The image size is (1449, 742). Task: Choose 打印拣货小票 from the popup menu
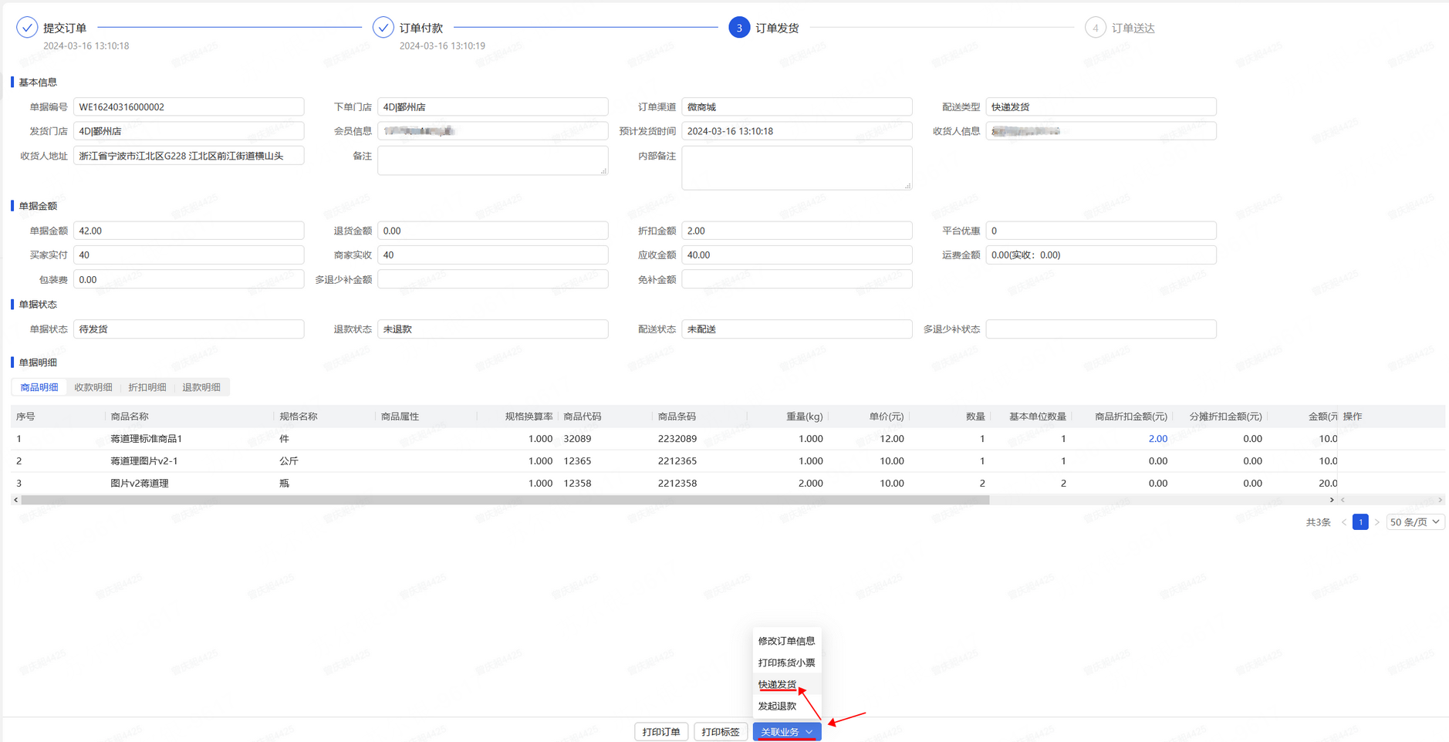pos(786,663)
